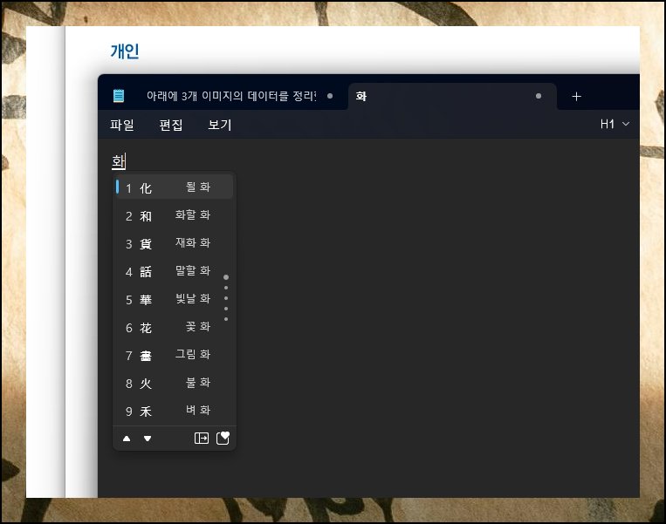Open the 편집 menu
The height and width of the screenshot is (524, 666).
[171, 125]
